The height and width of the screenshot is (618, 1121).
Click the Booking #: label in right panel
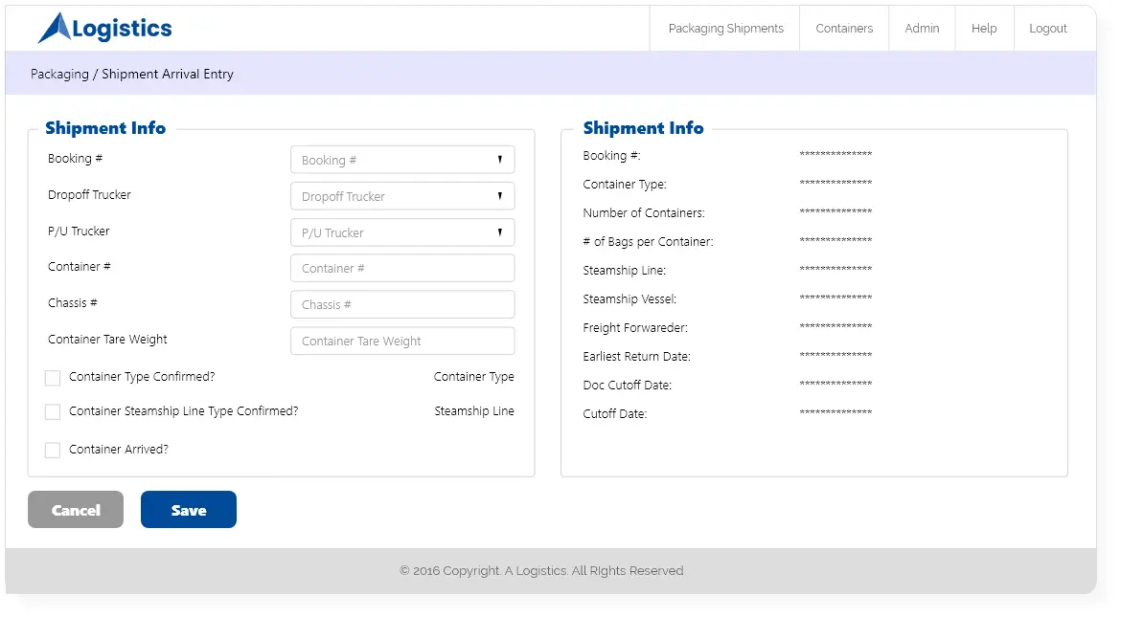pos(612,156)
